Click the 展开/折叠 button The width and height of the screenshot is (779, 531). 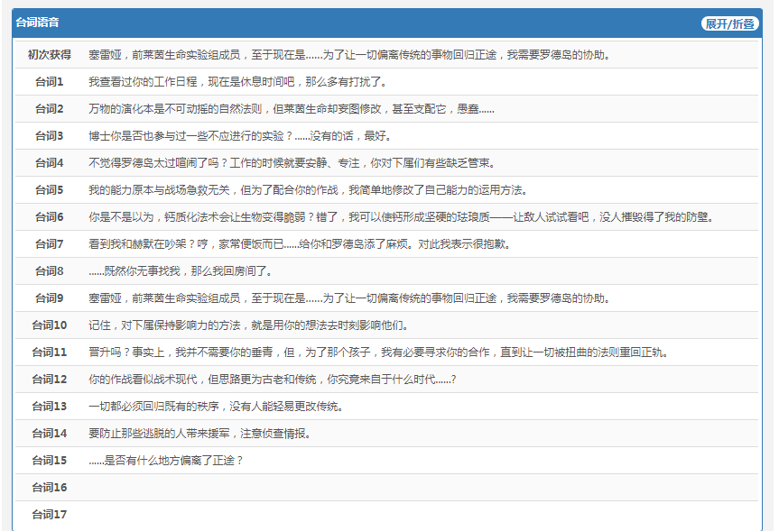[729, 23]
